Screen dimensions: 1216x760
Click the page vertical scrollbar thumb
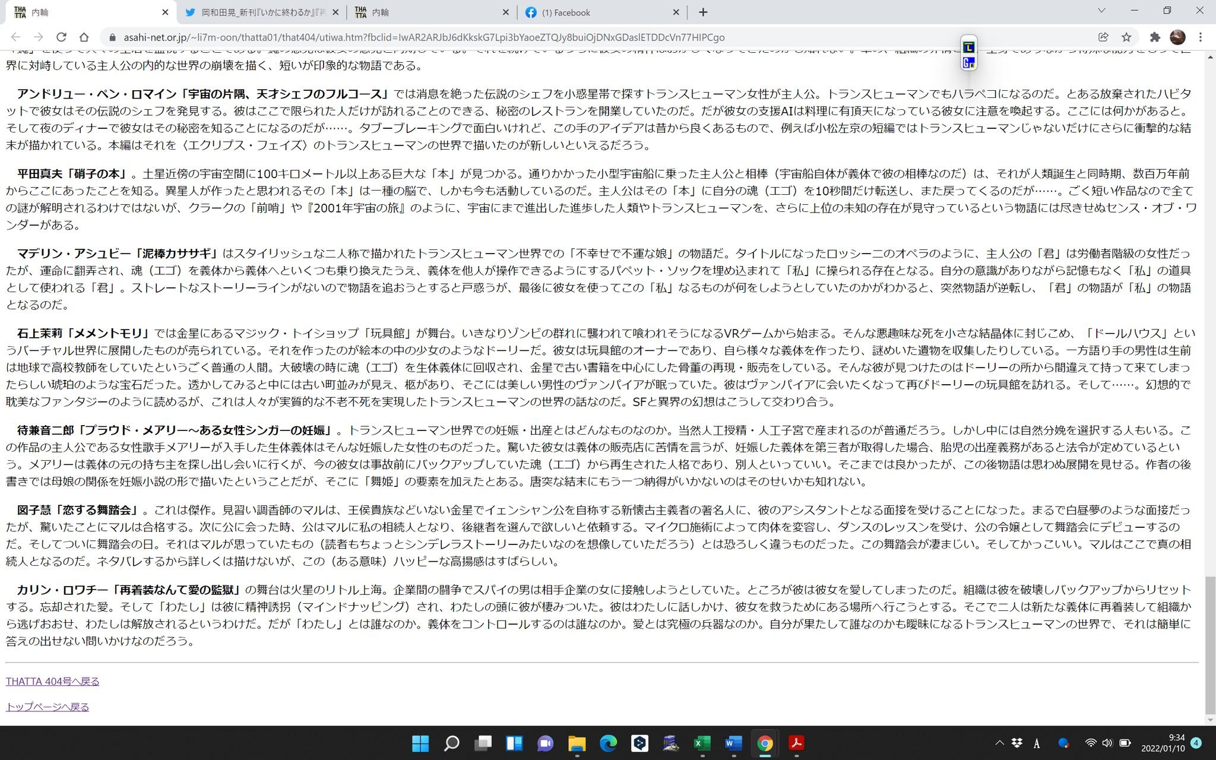pos(1210,645)
